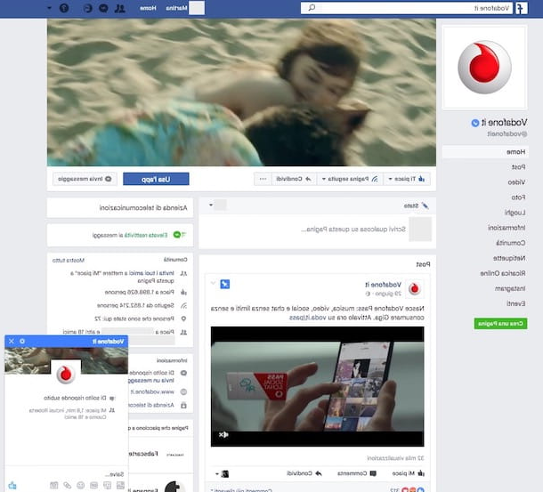The height and width of the screenshot is (492, 543).
Task: Select Informazioni in the page sidebar menu
Action: click(507, 228)
